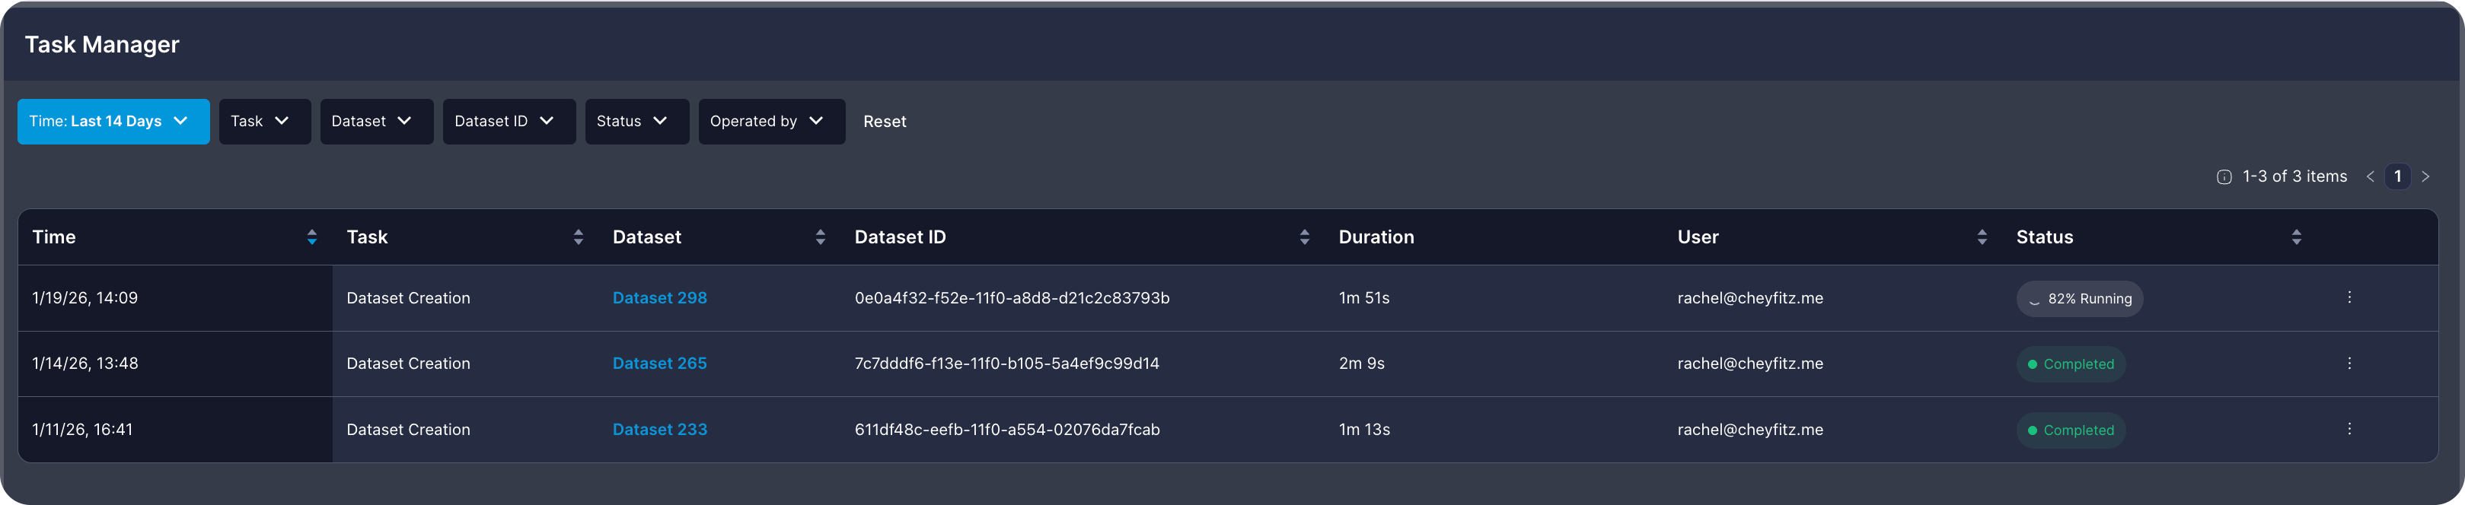
Task: Open the Dataset ID filter
Action: 508,122
